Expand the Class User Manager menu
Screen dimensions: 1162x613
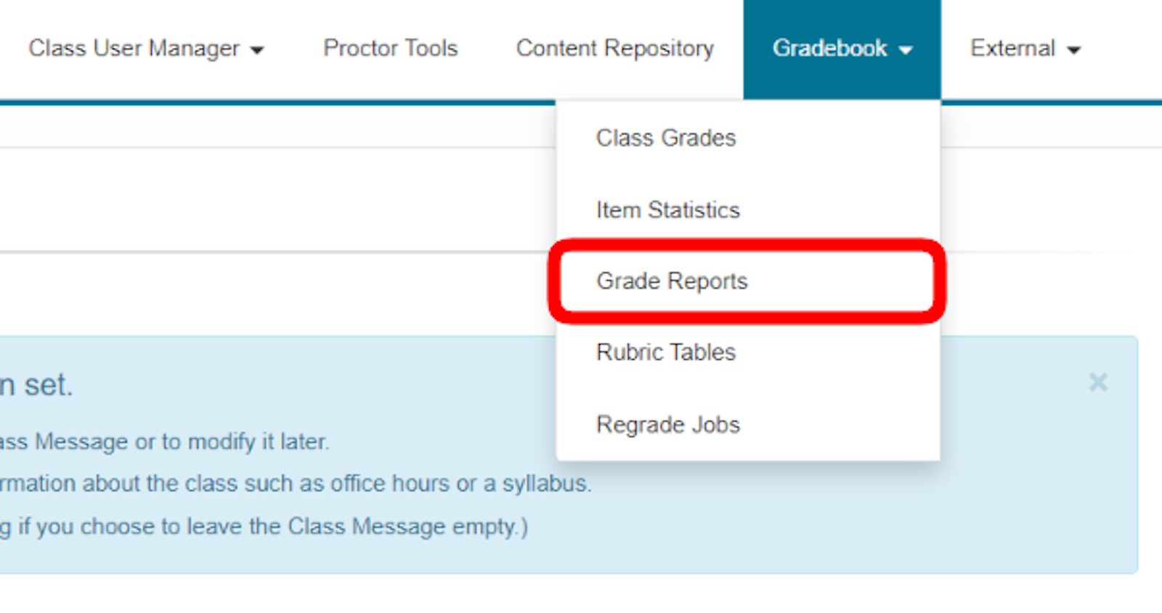coord(145,49)
